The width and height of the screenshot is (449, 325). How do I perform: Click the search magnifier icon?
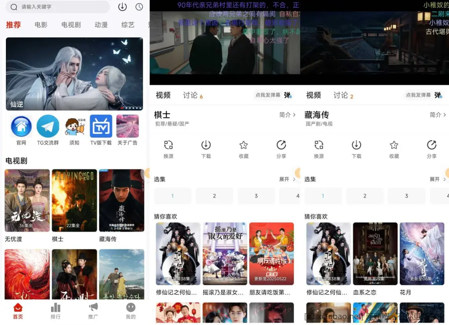(14, 7)
